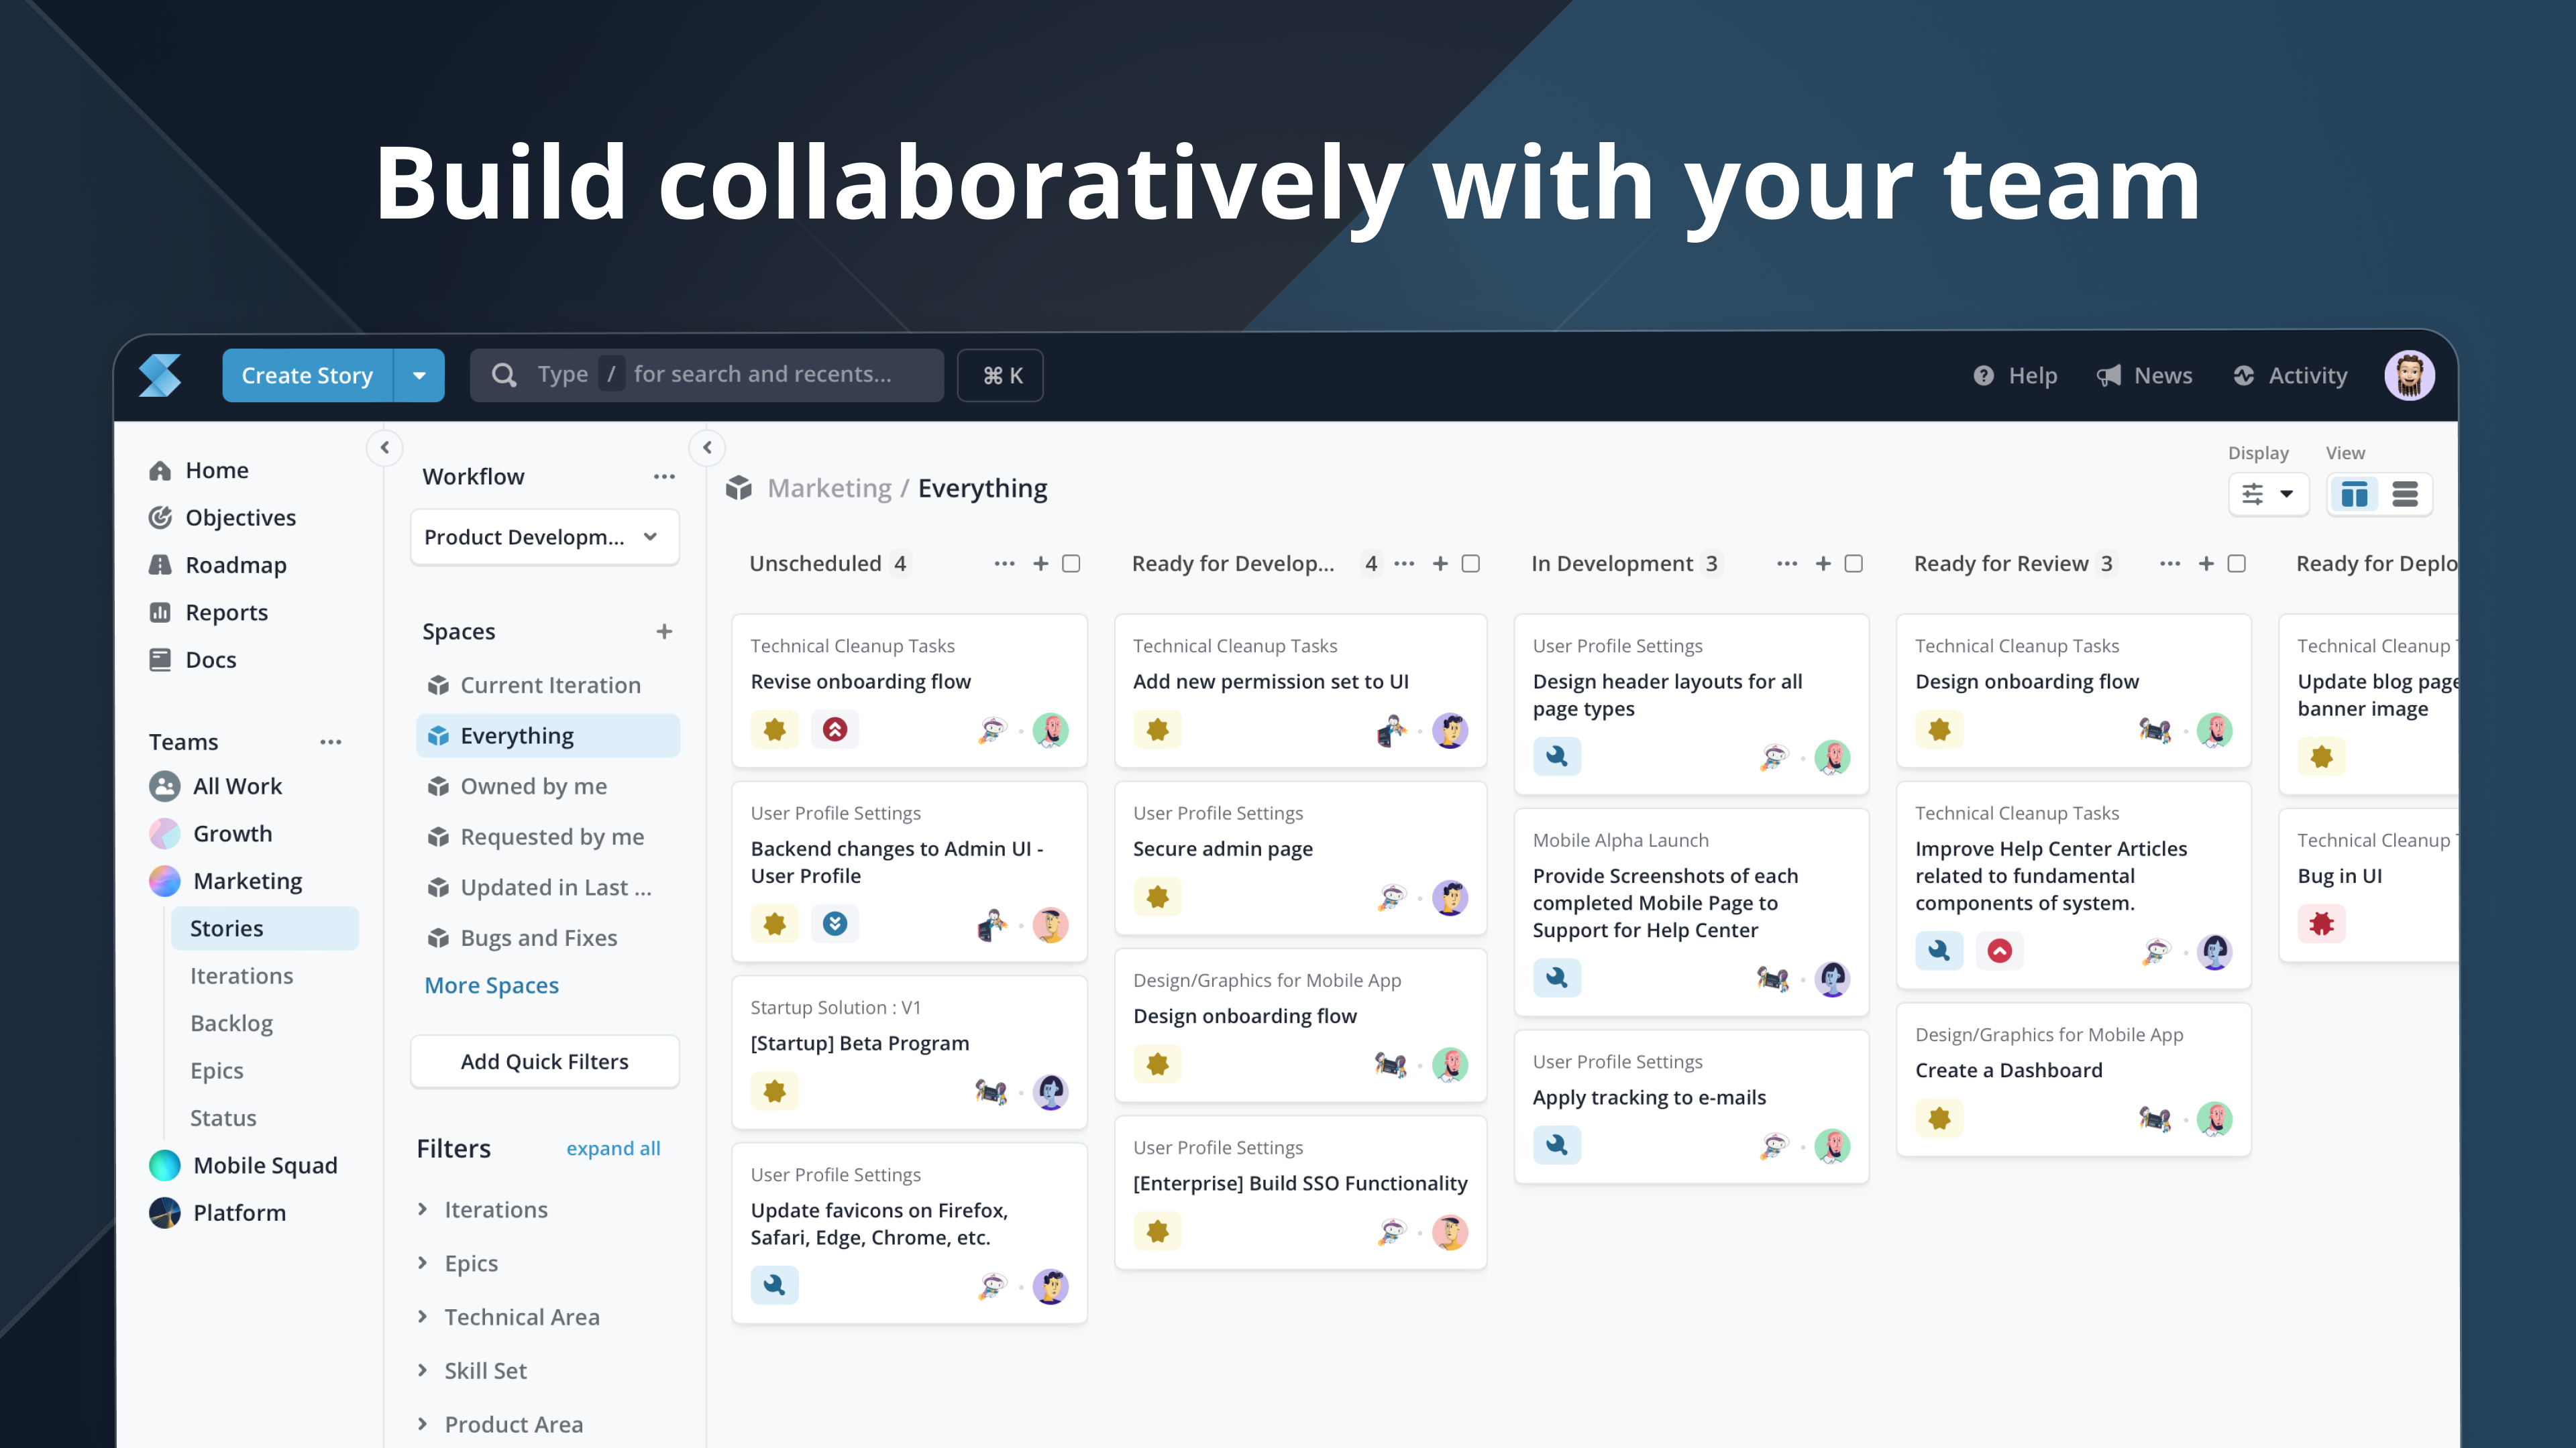Select the Everything space
The width and height of the screenshot is (2576, 1448).
tap(548, 735)
